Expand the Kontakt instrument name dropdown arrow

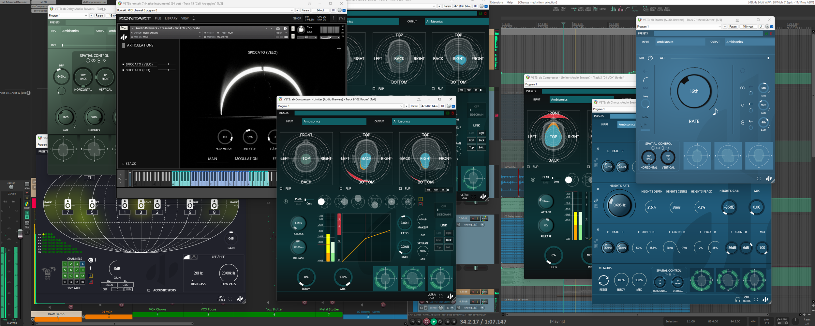(x=133, y=28)
